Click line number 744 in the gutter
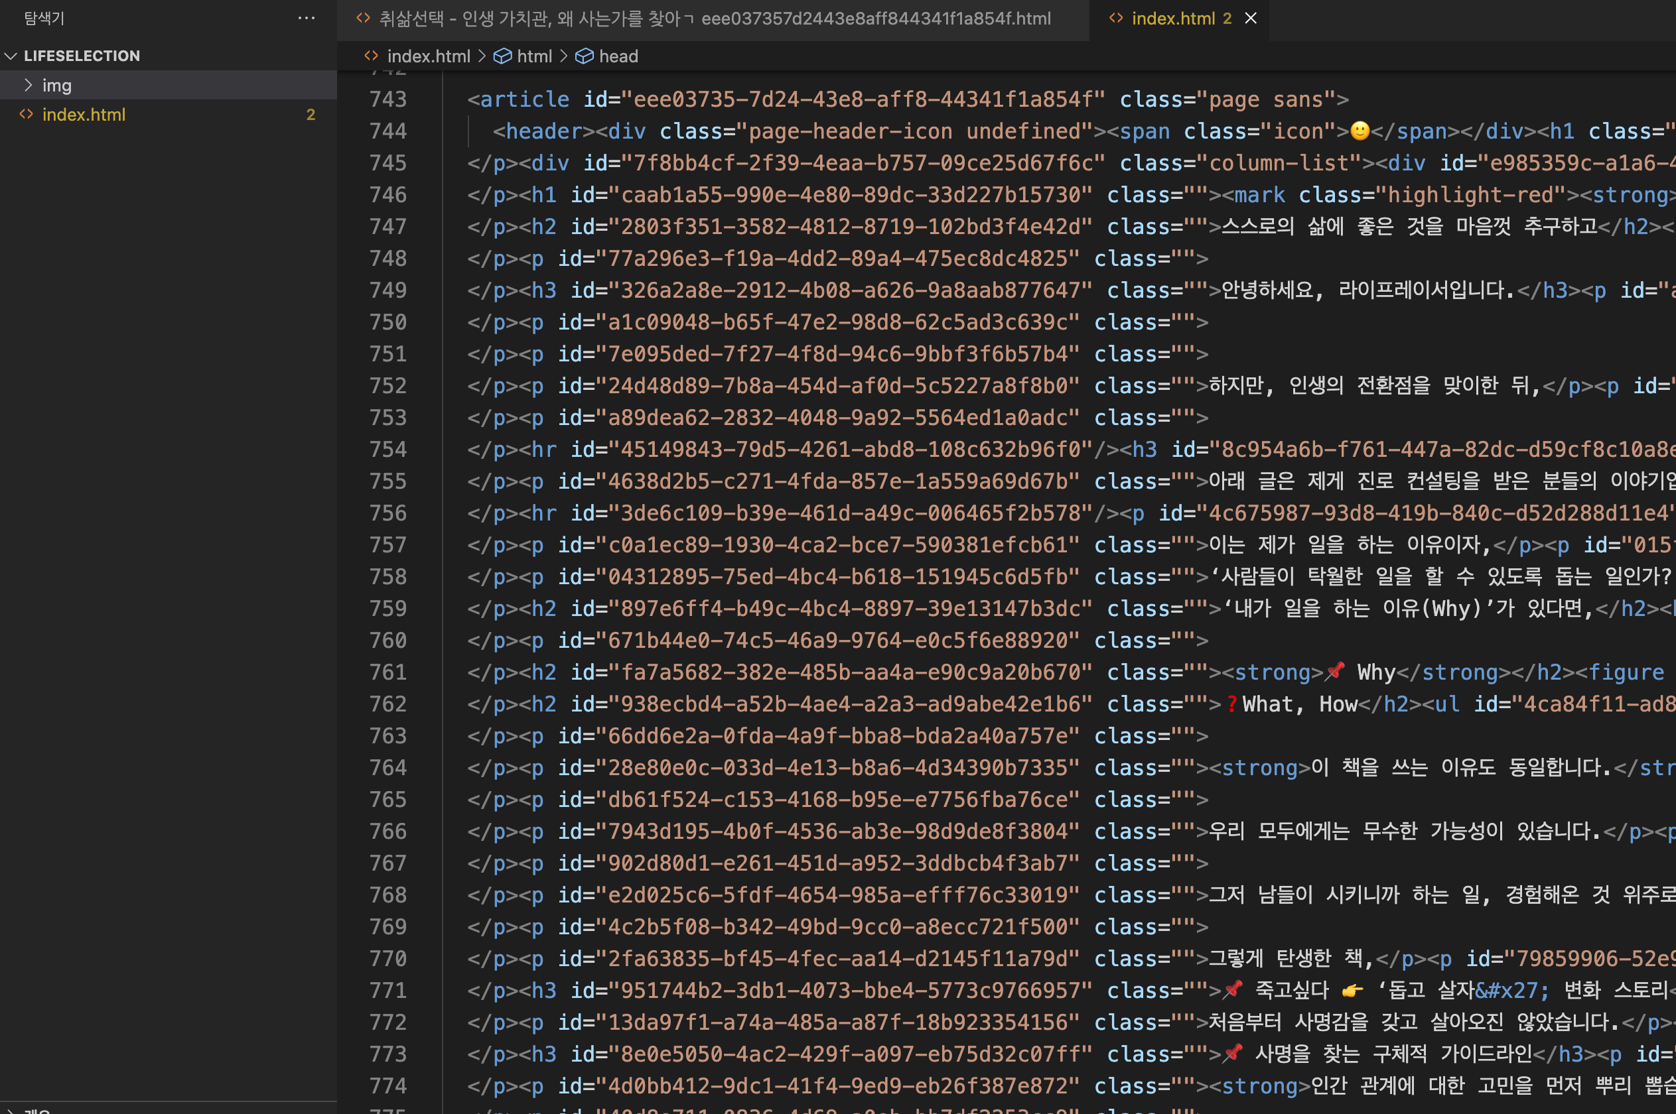Screen dimensions: 1676x1114 [388, 131]
